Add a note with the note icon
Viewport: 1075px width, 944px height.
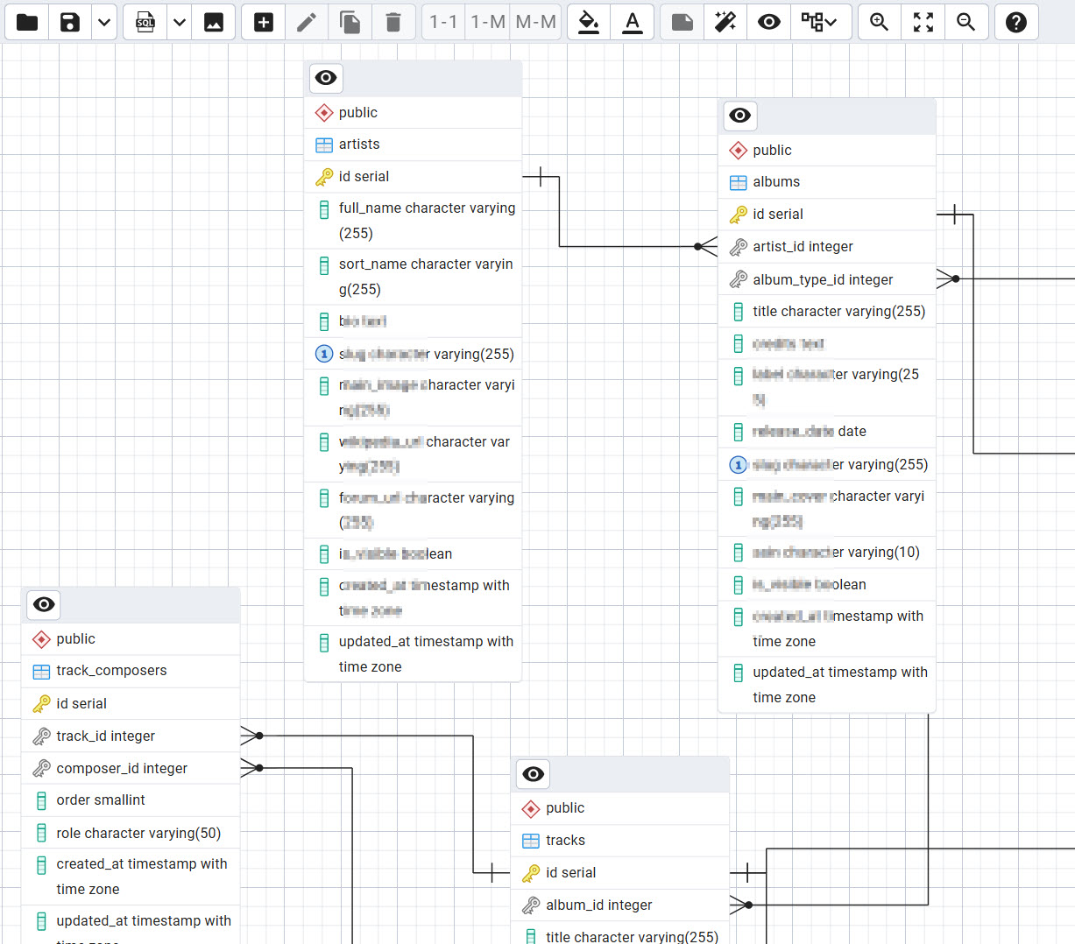click(x=682, y=22)
